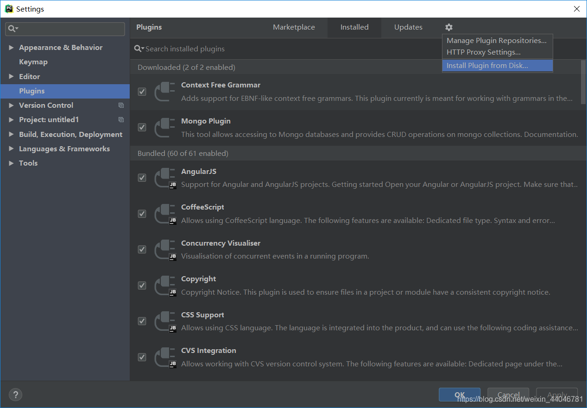Click the Version Control project-level copy icon
The width and height of the screenshot is (587, 408).
(x=121, y=105)
